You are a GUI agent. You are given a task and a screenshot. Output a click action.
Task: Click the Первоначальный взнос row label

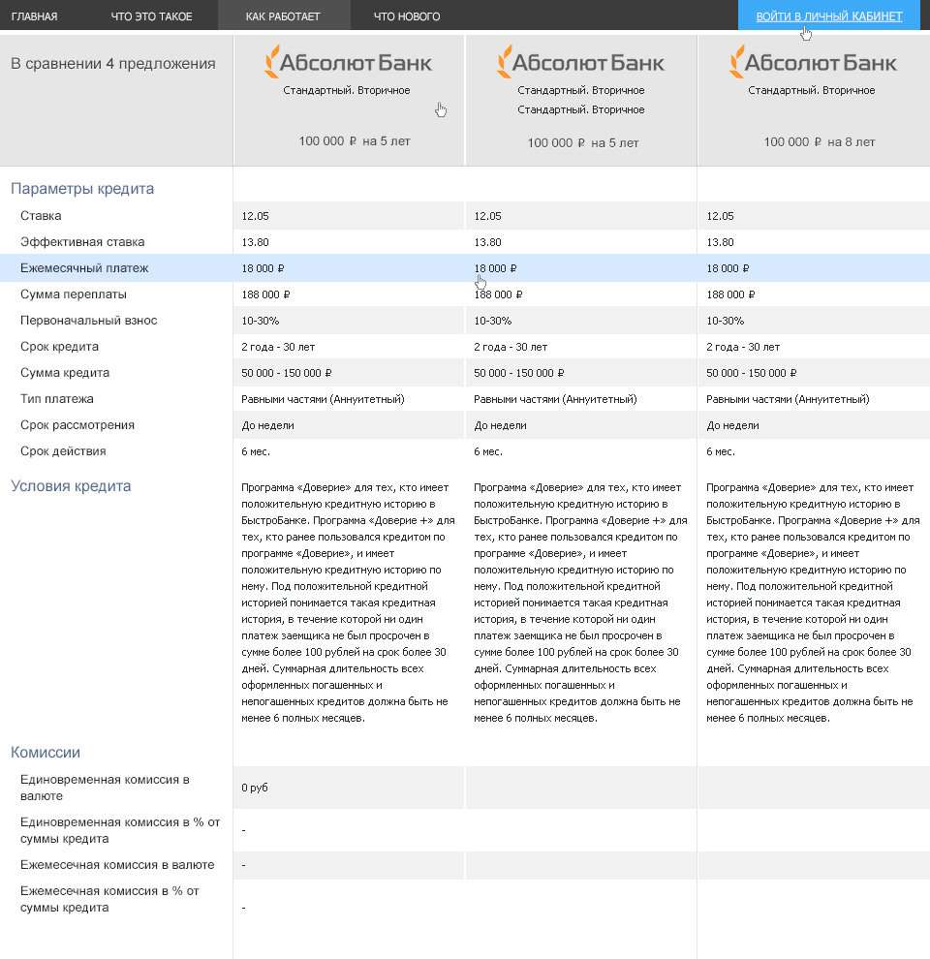[x=89, y=321]
